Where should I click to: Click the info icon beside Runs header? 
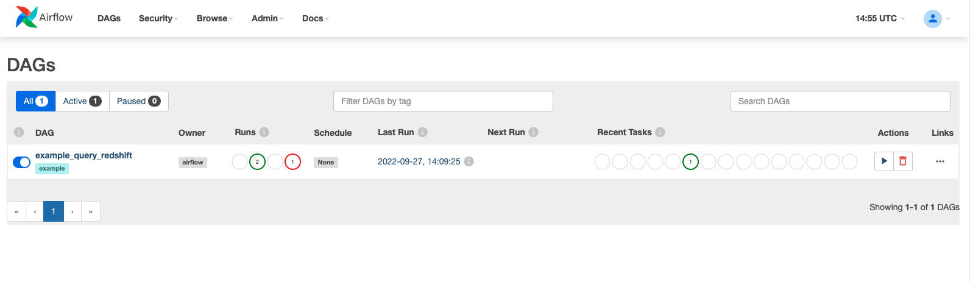point(264,132)
